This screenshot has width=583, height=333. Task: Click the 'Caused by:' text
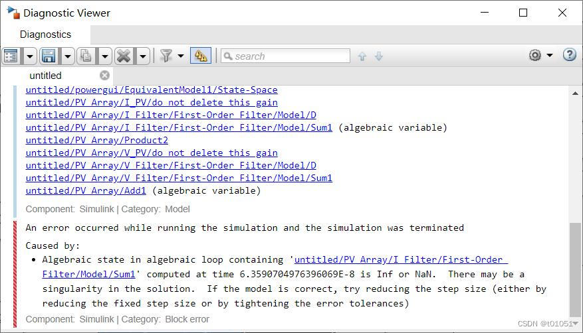[53, 246]
